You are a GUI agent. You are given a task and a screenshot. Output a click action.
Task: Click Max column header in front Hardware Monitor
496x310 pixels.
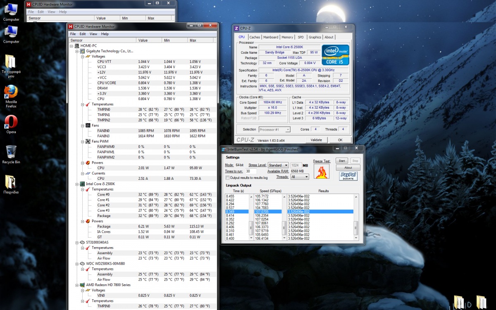(x=201, y=41)
